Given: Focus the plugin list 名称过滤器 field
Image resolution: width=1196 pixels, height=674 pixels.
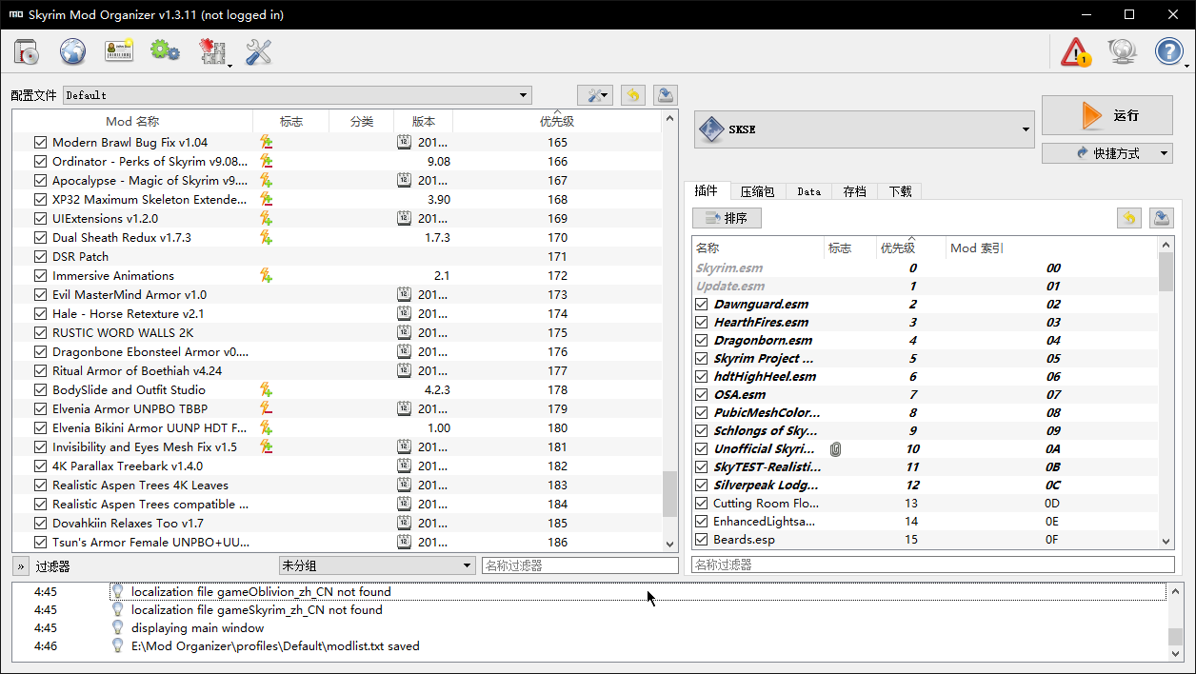Looking at the screenshot, I should [933, 565].
